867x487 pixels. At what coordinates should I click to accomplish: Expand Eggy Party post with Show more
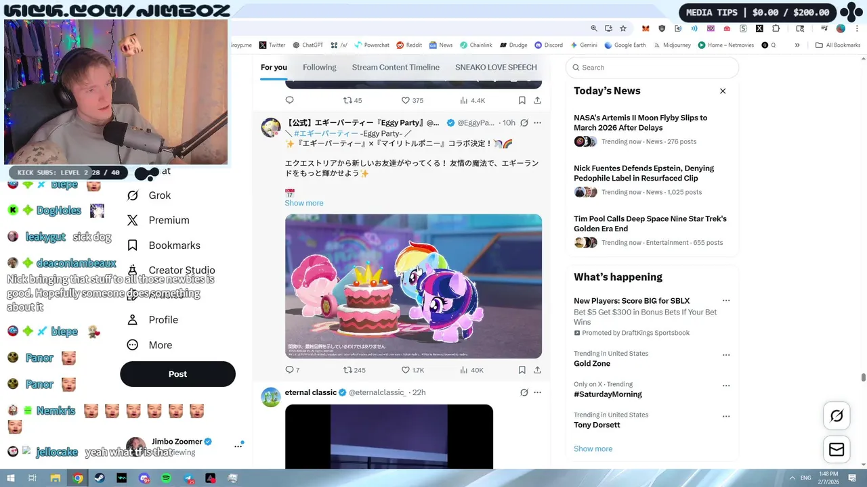(x=304, y=203)
